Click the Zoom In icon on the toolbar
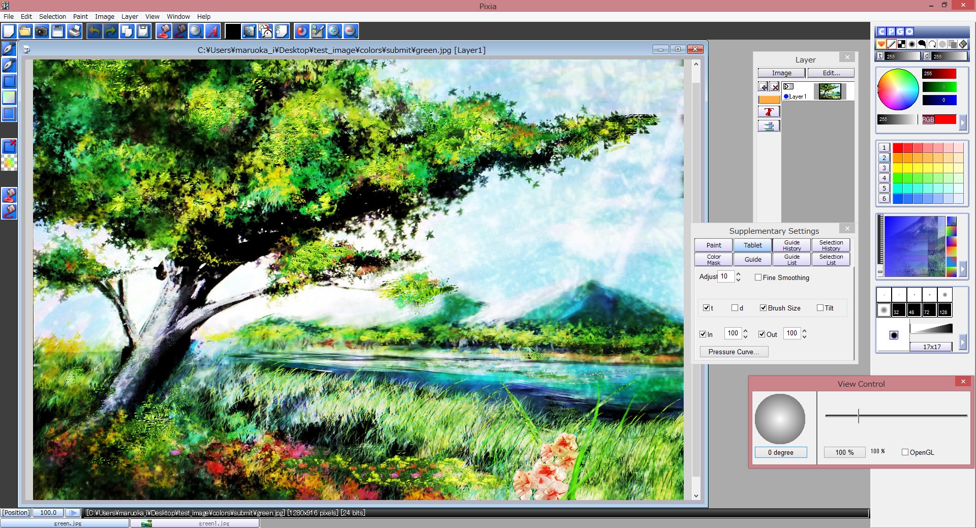 click(x=334, y=31)
